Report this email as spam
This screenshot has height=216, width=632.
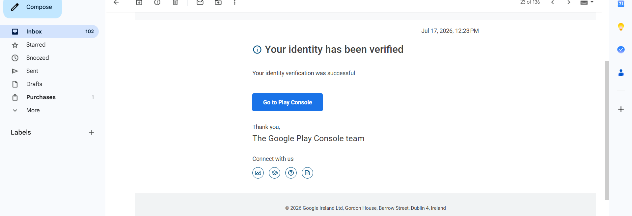[x=157, y=2]
